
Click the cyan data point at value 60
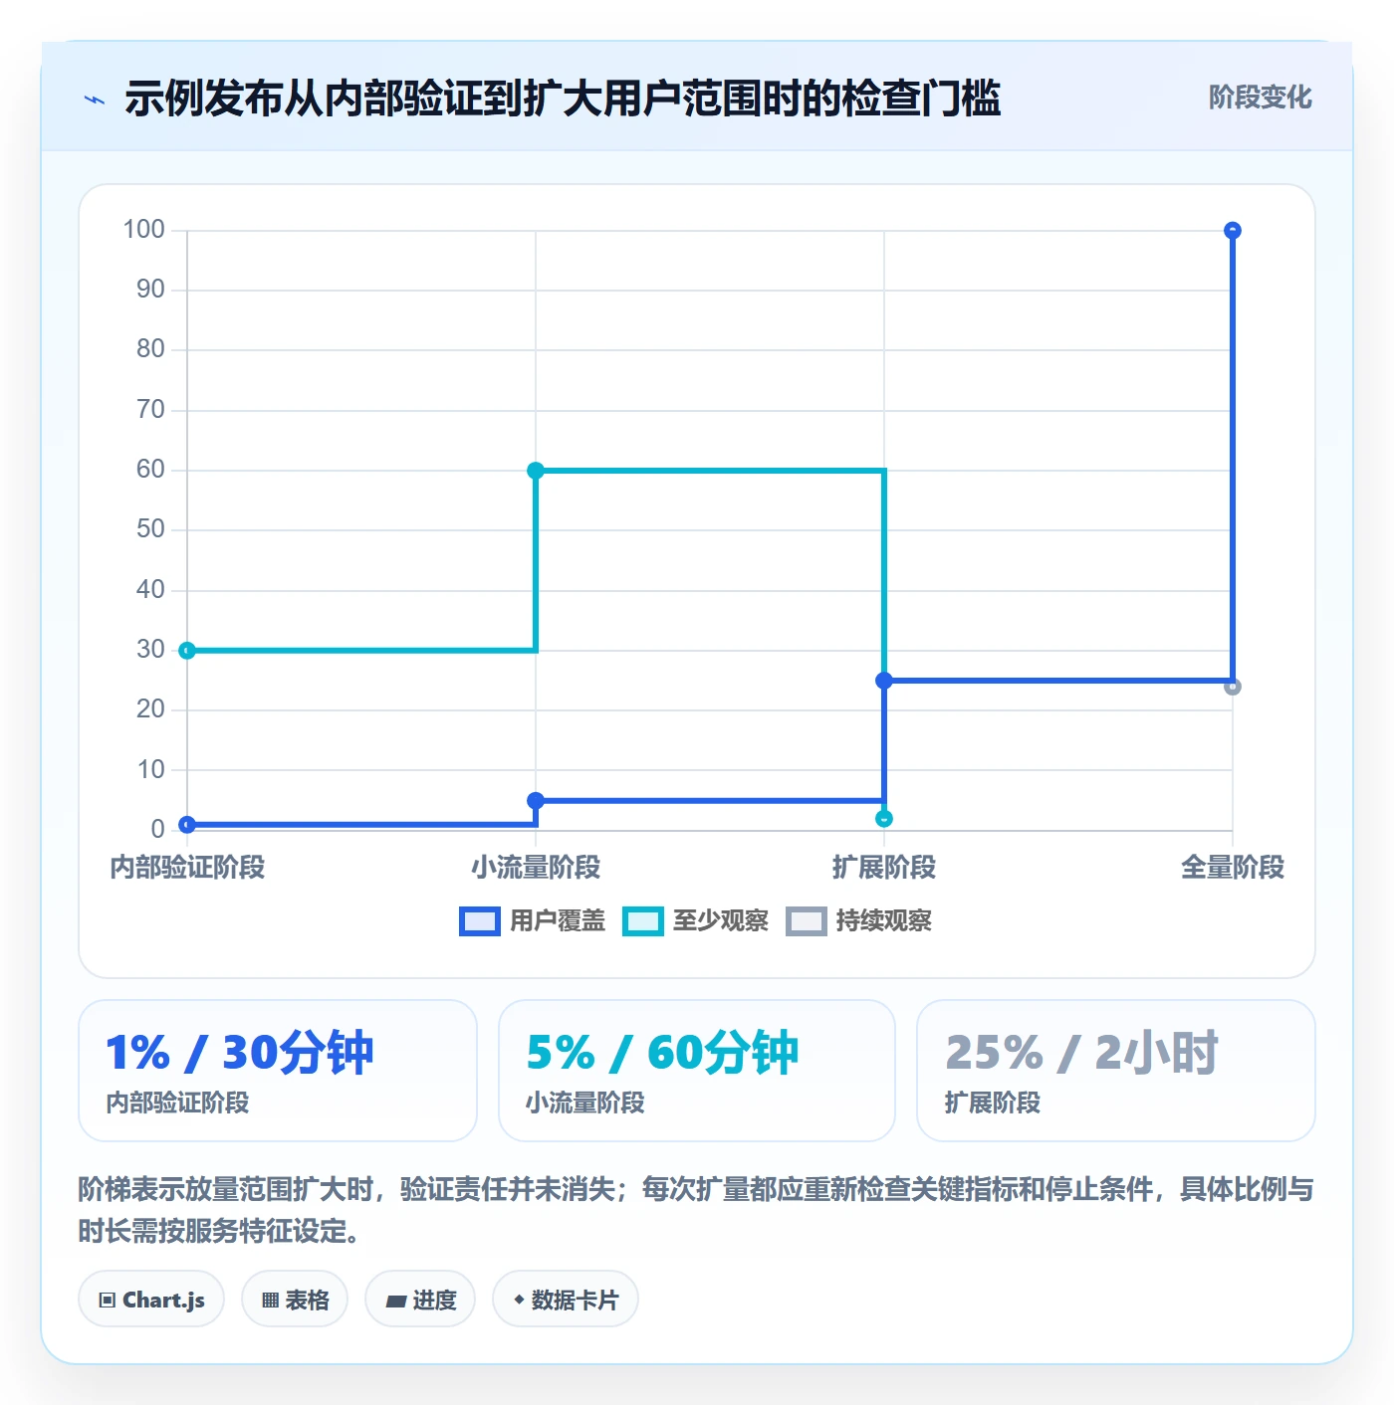536,471
